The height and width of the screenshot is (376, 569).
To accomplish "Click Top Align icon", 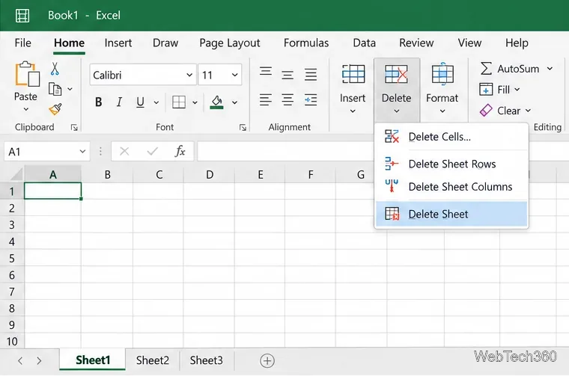I will pyautogui.click(x=266, y=71).
